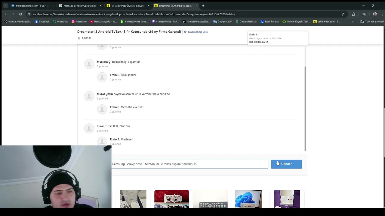Open a new browser tab
This screenshot has width=385, height=216.
pos(203,6)
